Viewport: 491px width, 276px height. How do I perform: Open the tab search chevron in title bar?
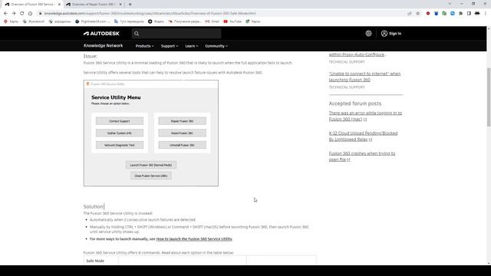(x=450, y=4)
